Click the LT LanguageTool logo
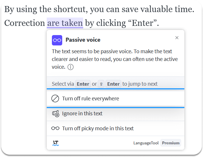This screenshot has height=157, width=203. (56, 143)
